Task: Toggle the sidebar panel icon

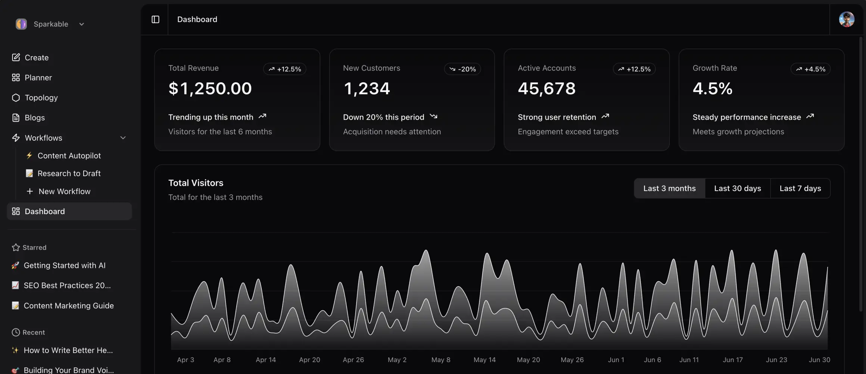Action: click(155, 19)
